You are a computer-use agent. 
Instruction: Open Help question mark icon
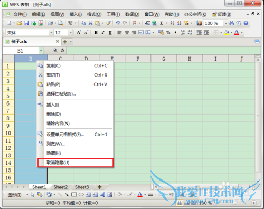point(246,23)
